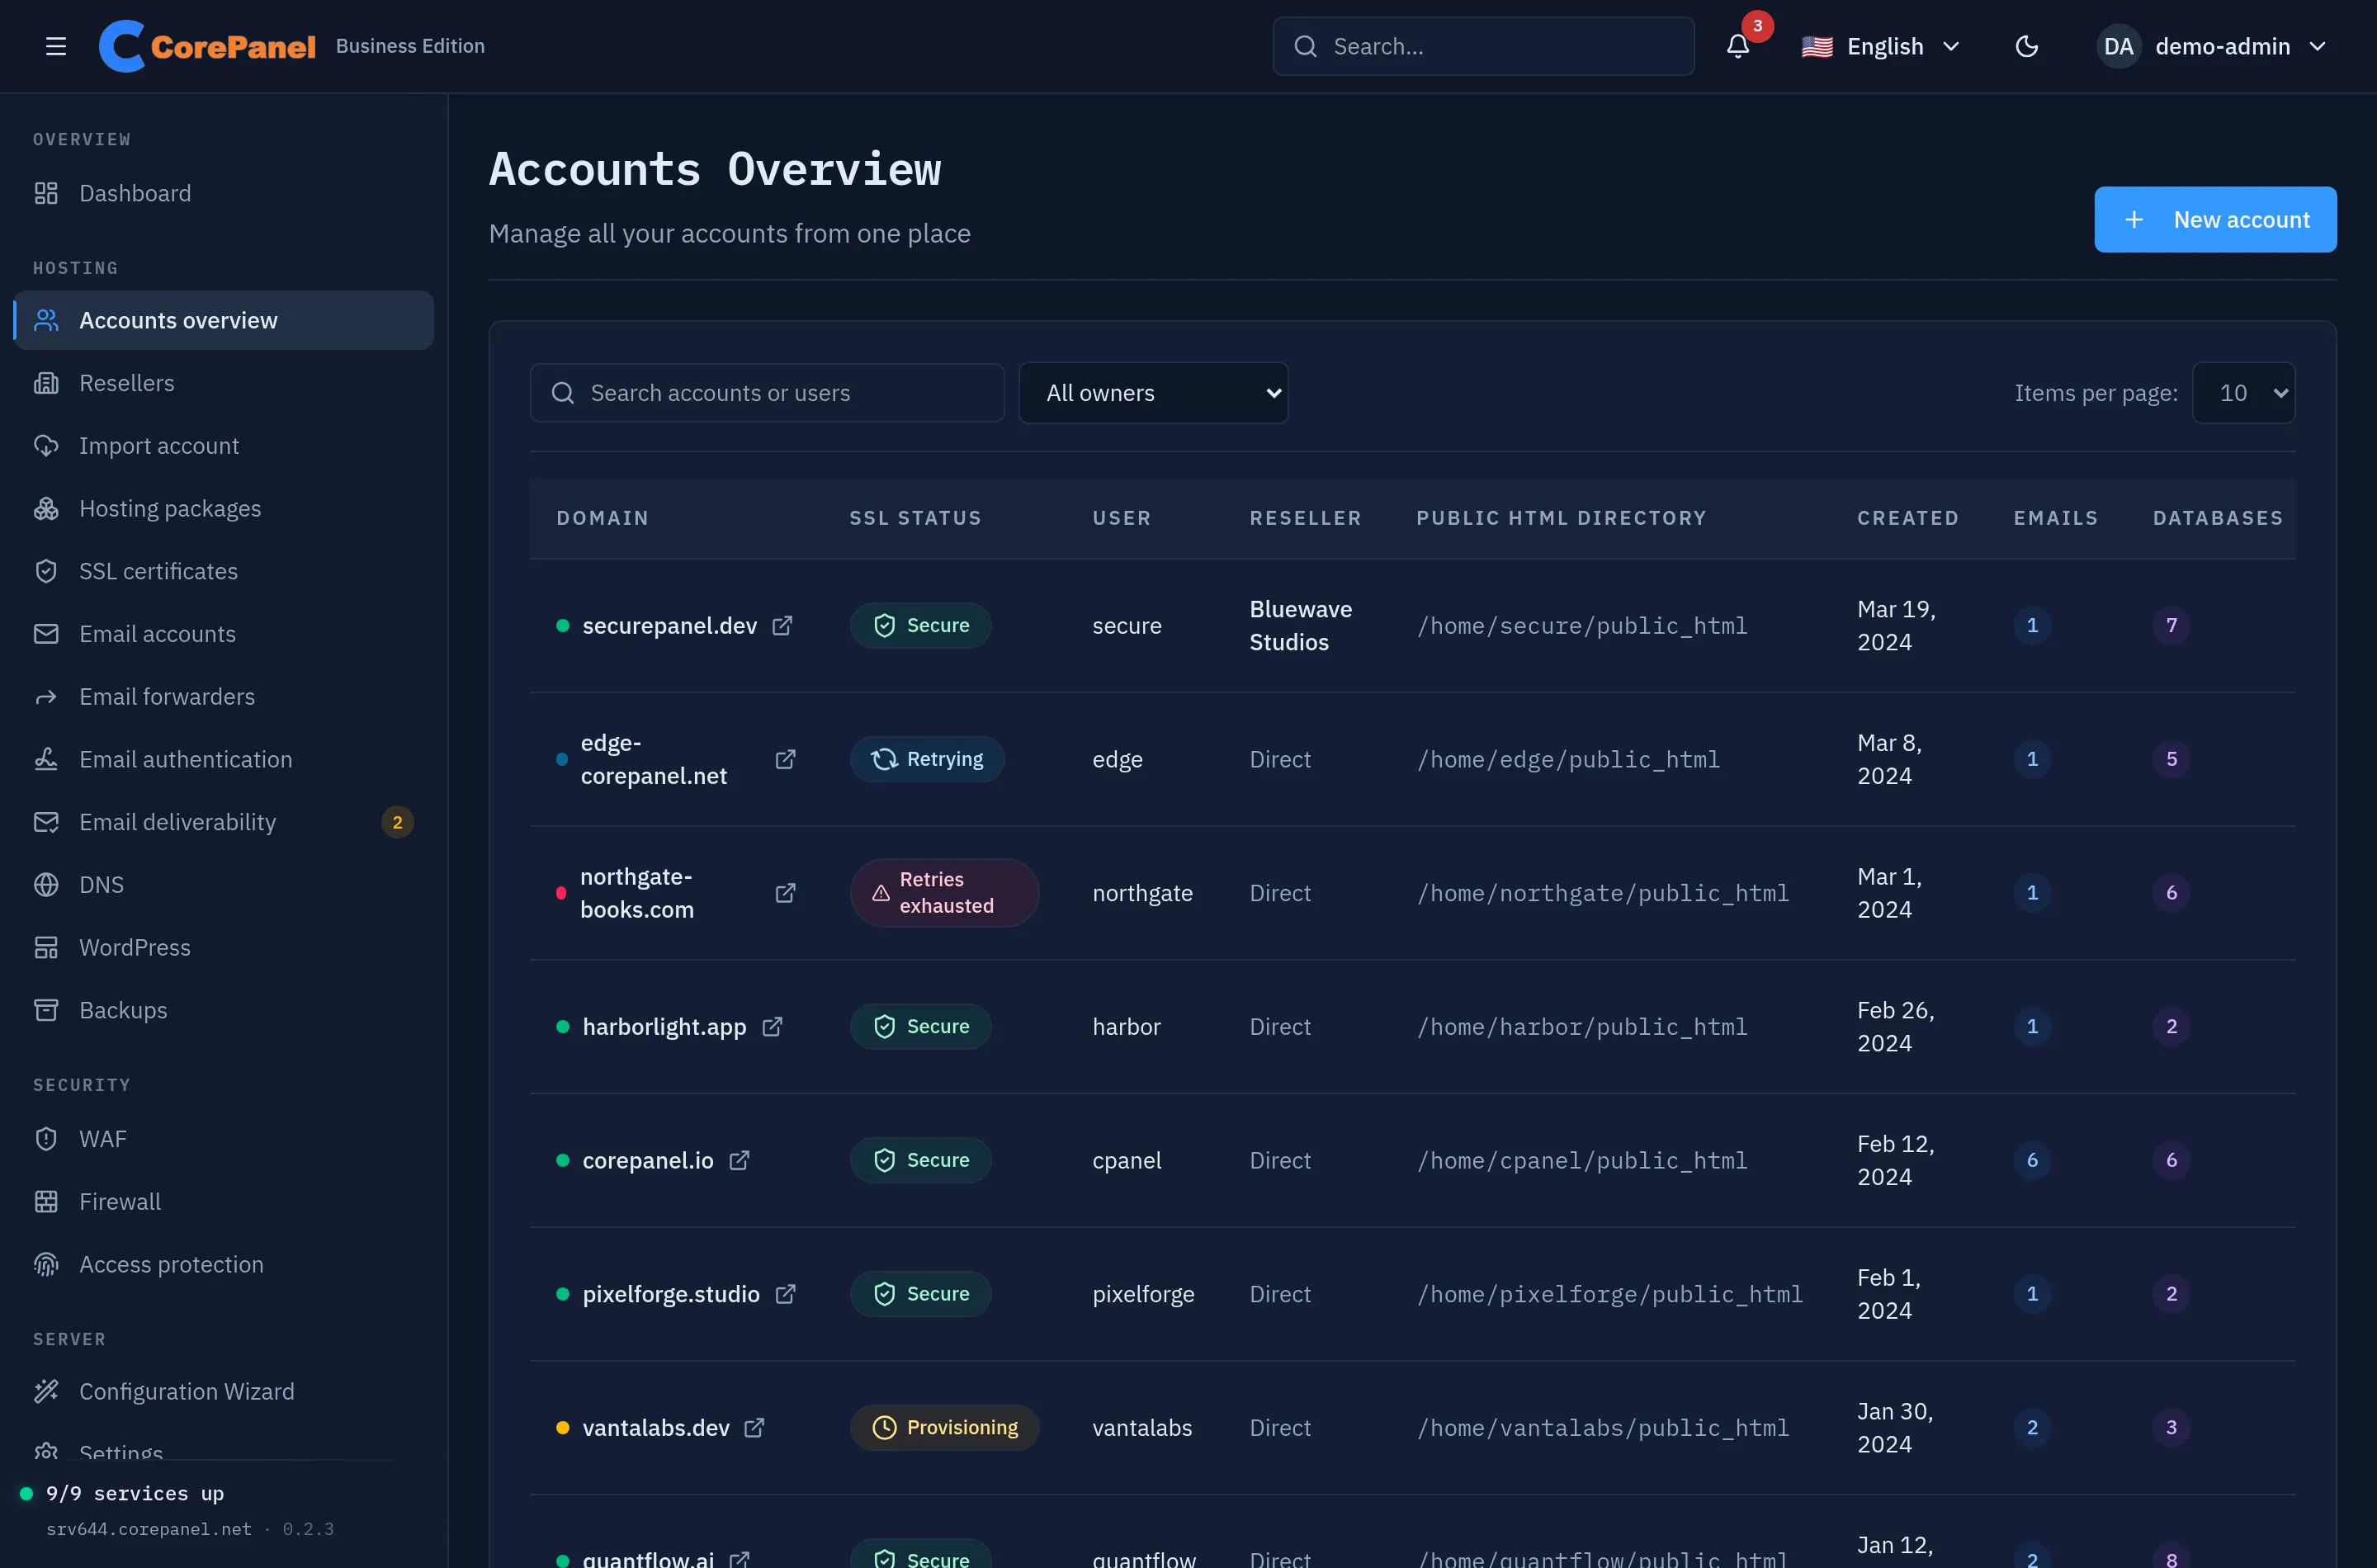Open external link for corepanel.io

click(x=739, y=1160)
